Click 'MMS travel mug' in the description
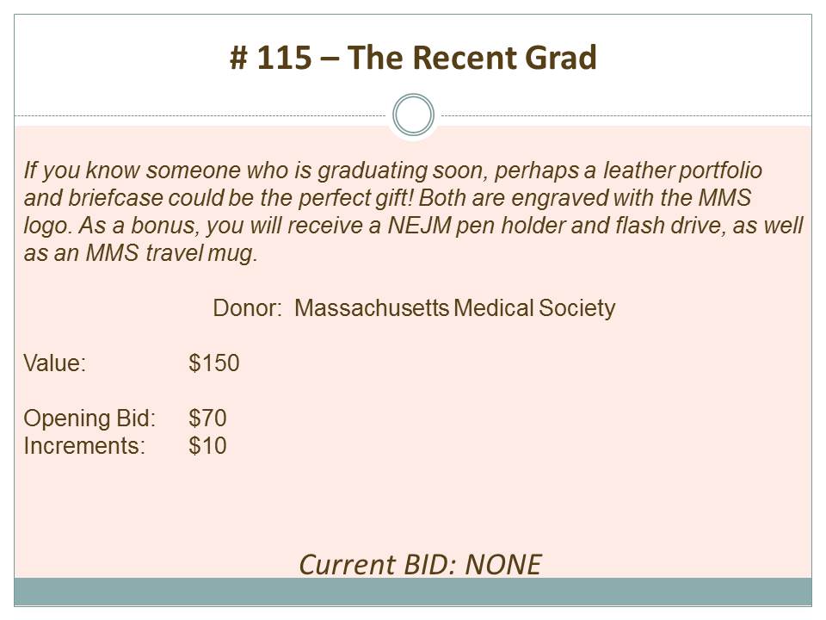This screenshot has width=826, height=620. (170, 253)
